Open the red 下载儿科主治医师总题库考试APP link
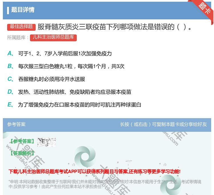 click(94, 171)
